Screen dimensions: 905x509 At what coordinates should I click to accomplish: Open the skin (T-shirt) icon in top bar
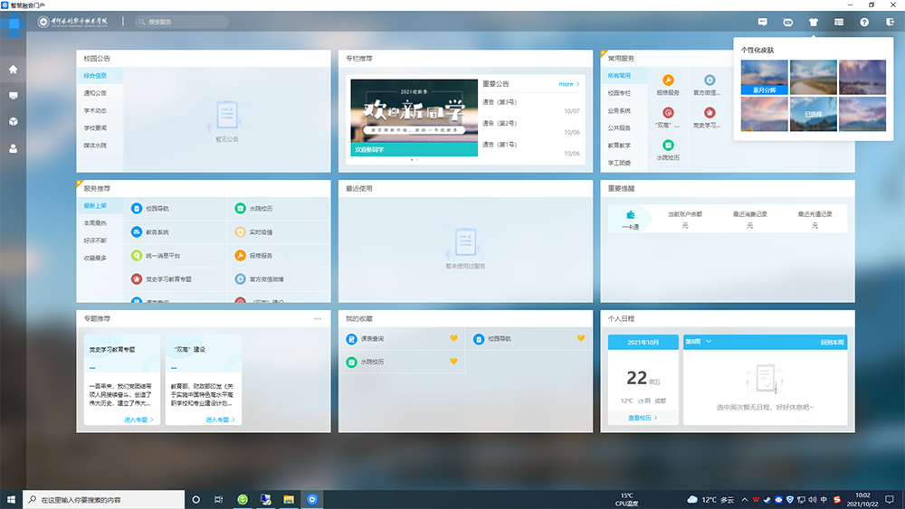coord(813,22)
